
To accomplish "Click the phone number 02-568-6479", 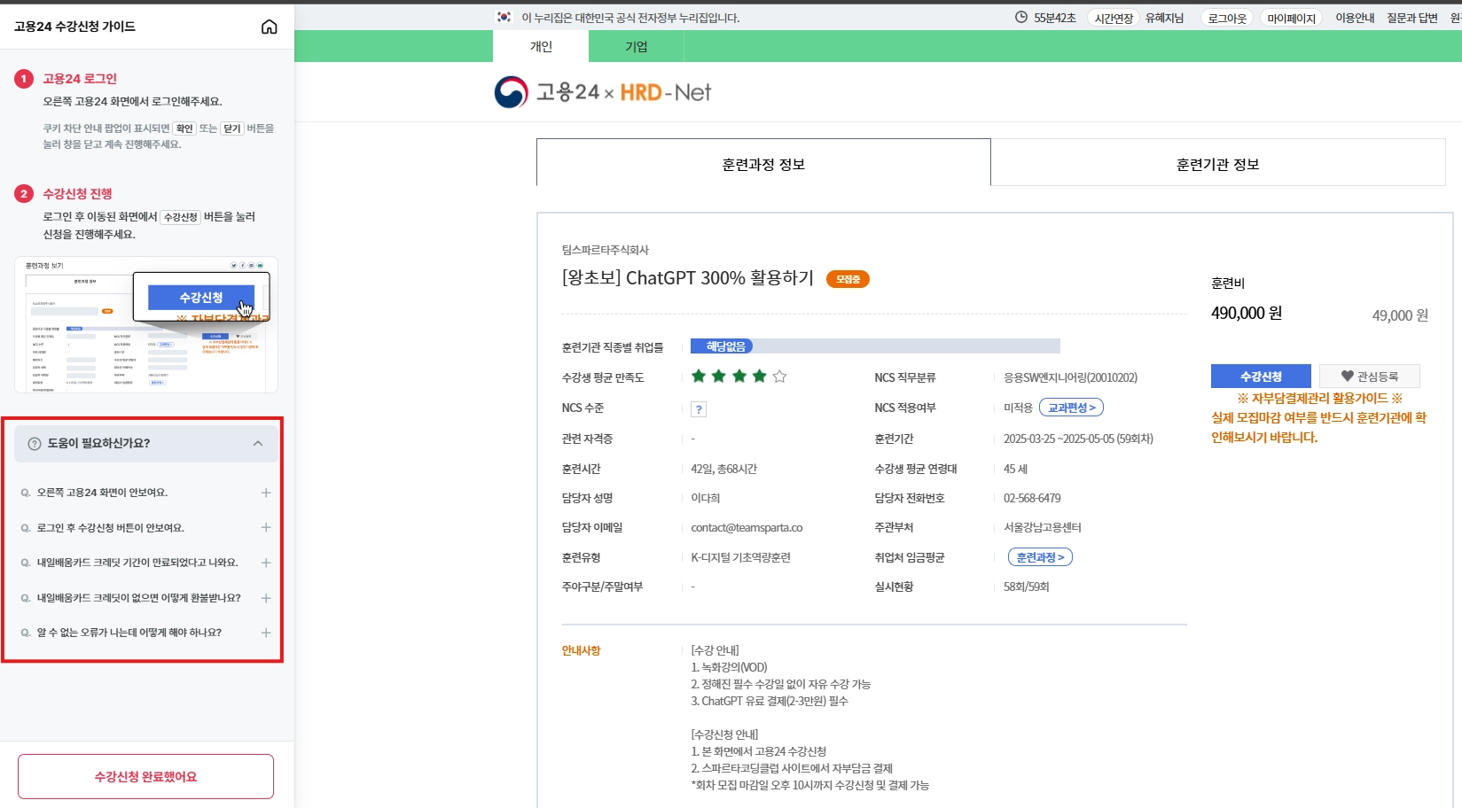I will 1032,499.
